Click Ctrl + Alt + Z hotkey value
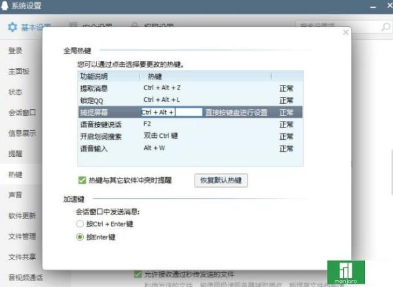 coord(162,88)
